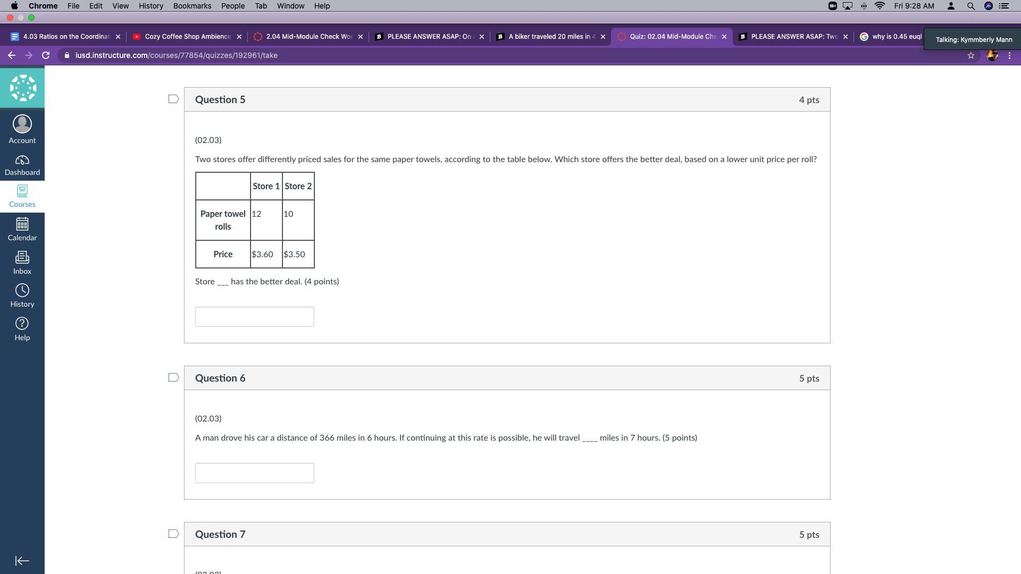The width and height of the screenshot is (1021, 574).
Task: Flag Question 6 for review
Action: [x=173, y=377]
